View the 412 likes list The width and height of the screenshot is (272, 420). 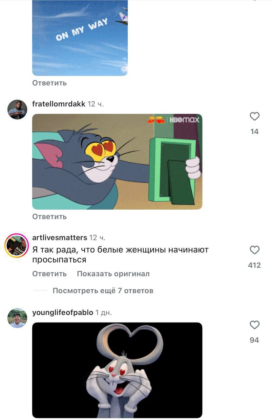[255, 265]
